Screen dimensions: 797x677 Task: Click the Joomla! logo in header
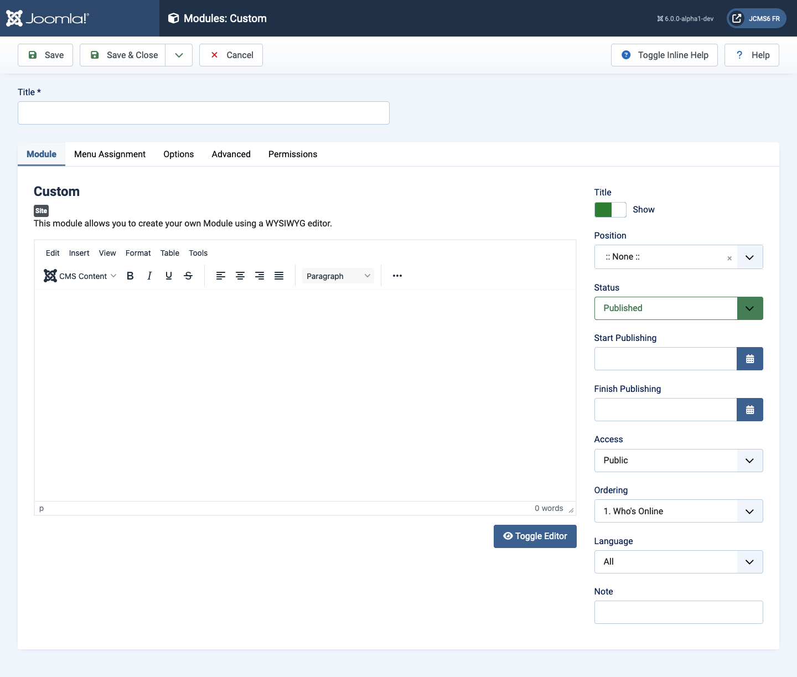(x=47, y=18)
